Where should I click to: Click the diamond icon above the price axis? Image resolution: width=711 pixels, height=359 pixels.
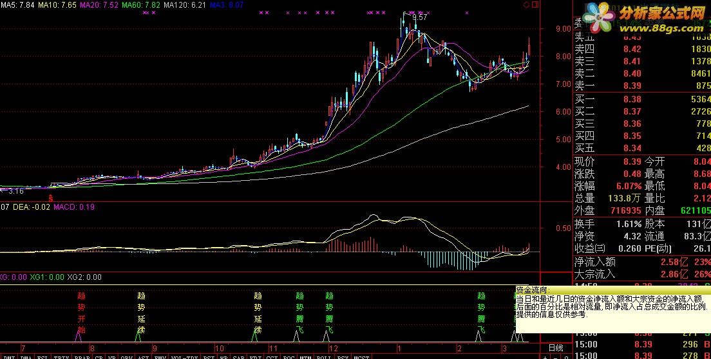click(x=526, y=5)
